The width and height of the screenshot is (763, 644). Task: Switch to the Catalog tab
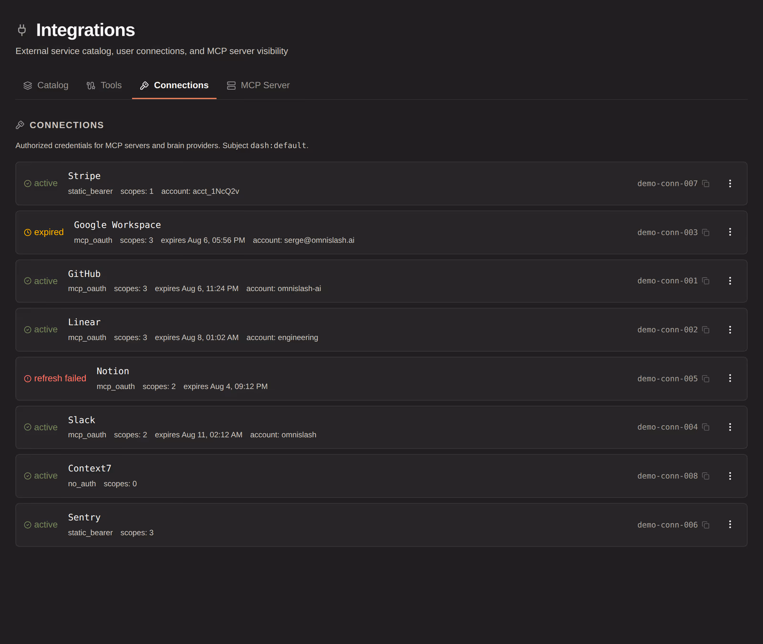[46, 85]
